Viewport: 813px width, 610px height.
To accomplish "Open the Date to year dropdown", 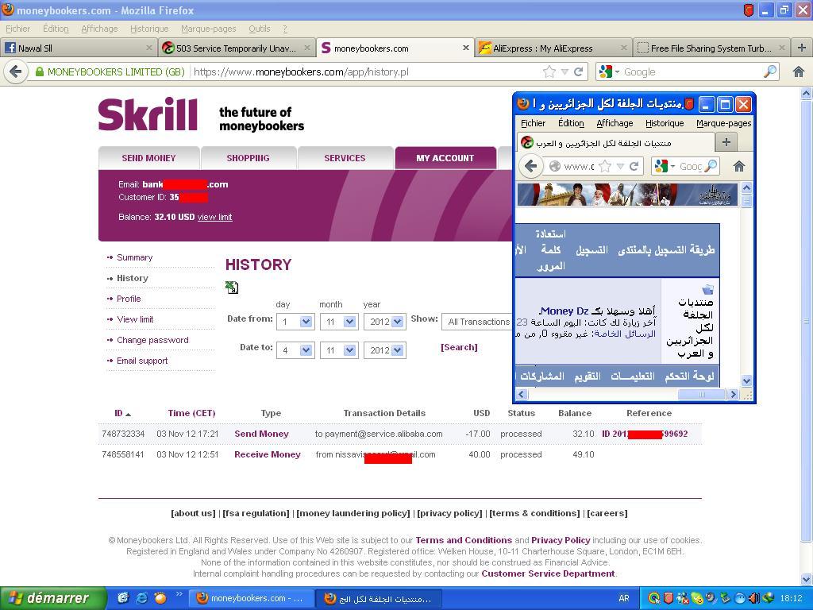I will click(398, 350).
